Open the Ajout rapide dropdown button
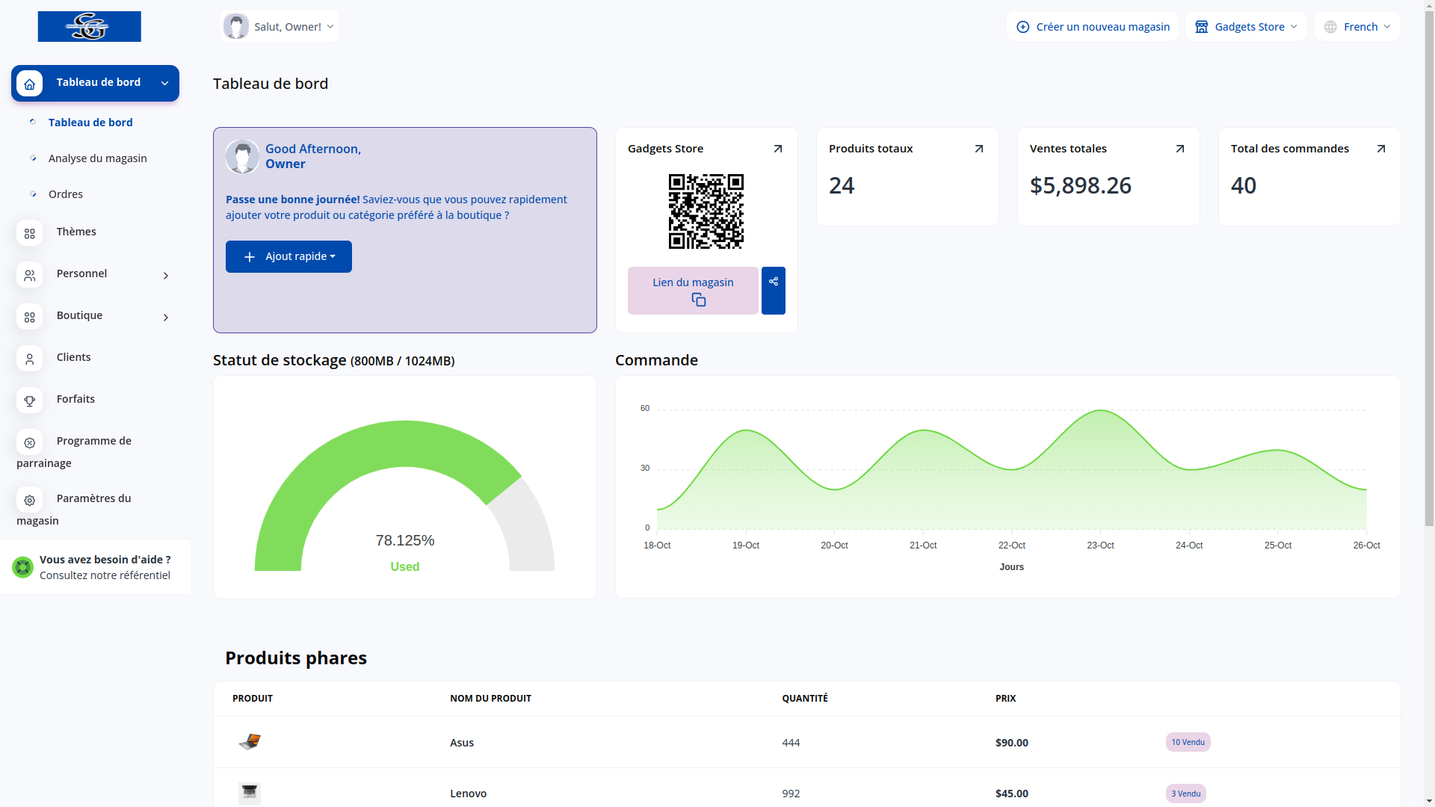The height and width of the screenshot is (807, 1435). [288, 256]
